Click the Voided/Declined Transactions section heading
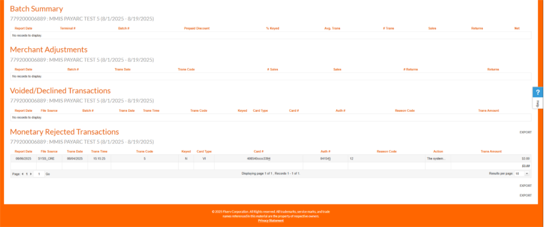The width and height of the screenshot is (545, 227). (x=60, y=91)
